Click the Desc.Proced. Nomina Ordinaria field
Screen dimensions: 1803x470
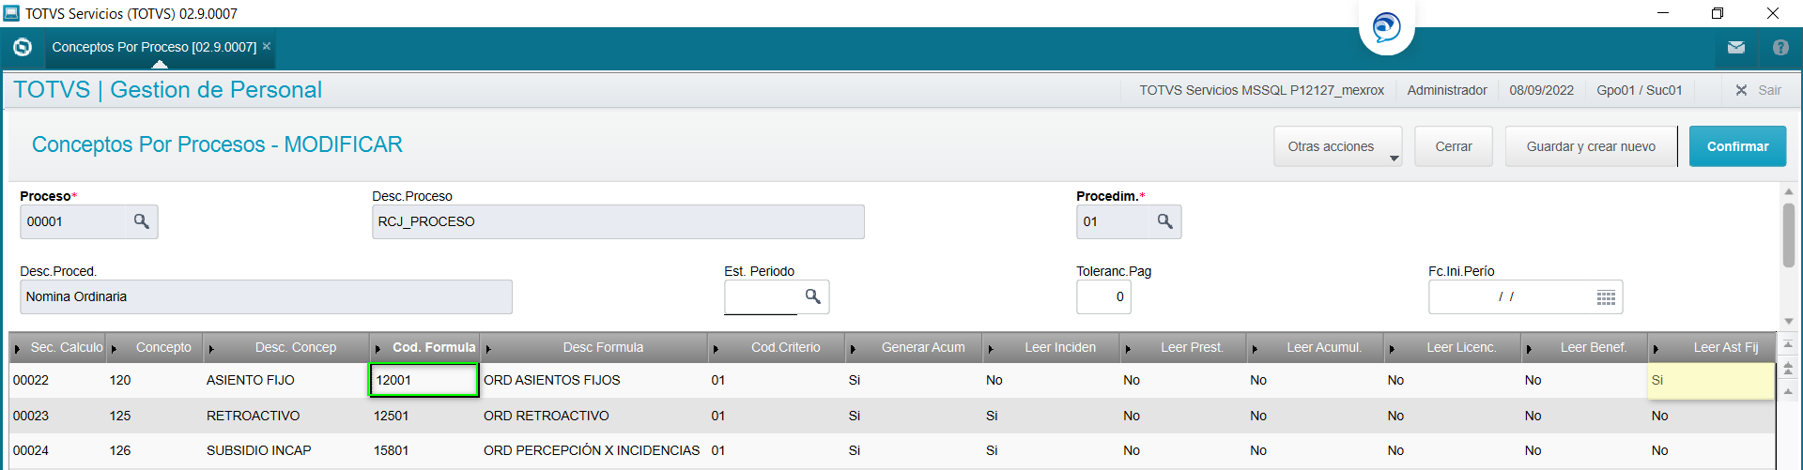266,296
